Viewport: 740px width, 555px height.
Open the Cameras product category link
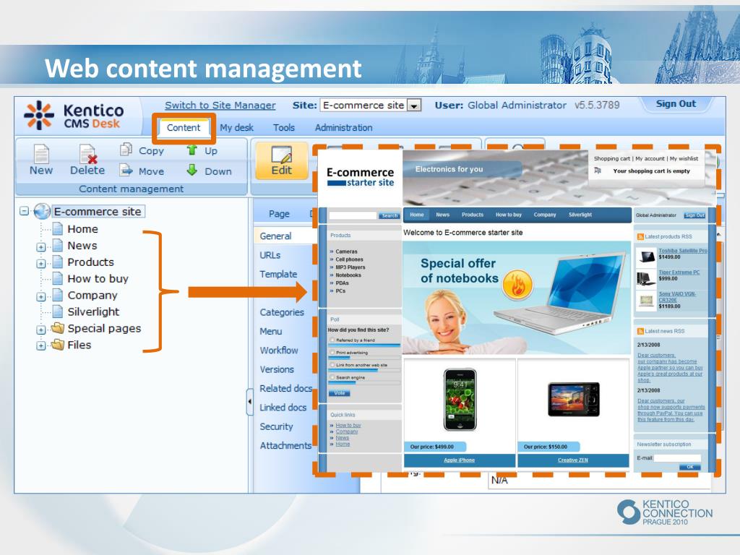pos(346,251)
